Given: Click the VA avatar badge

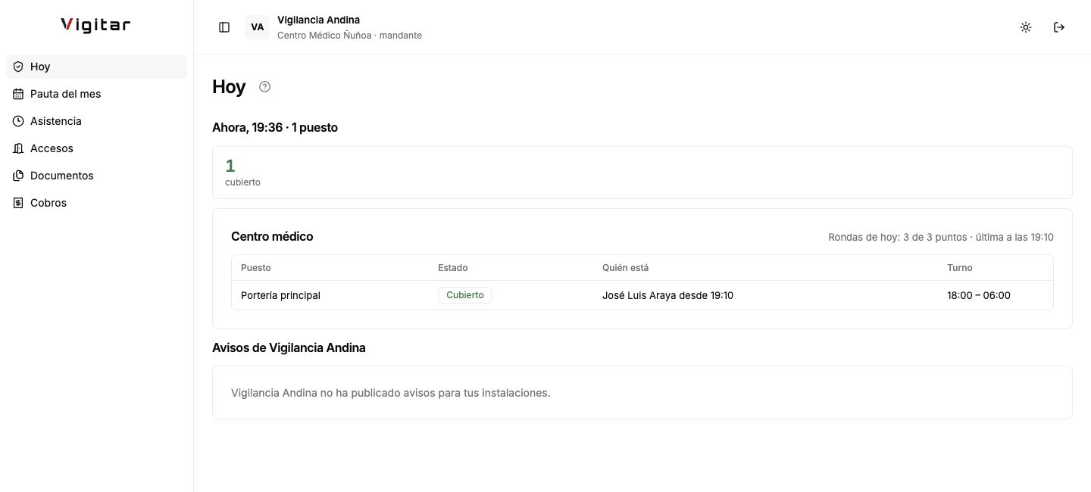Looking at the screenshot, I should click(x=258, y=27).
